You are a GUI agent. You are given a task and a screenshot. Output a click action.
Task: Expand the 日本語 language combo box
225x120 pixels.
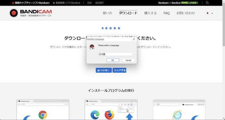(116, 54)
